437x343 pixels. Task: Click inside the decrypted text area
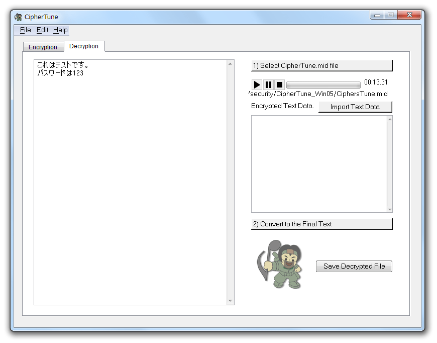131,182
